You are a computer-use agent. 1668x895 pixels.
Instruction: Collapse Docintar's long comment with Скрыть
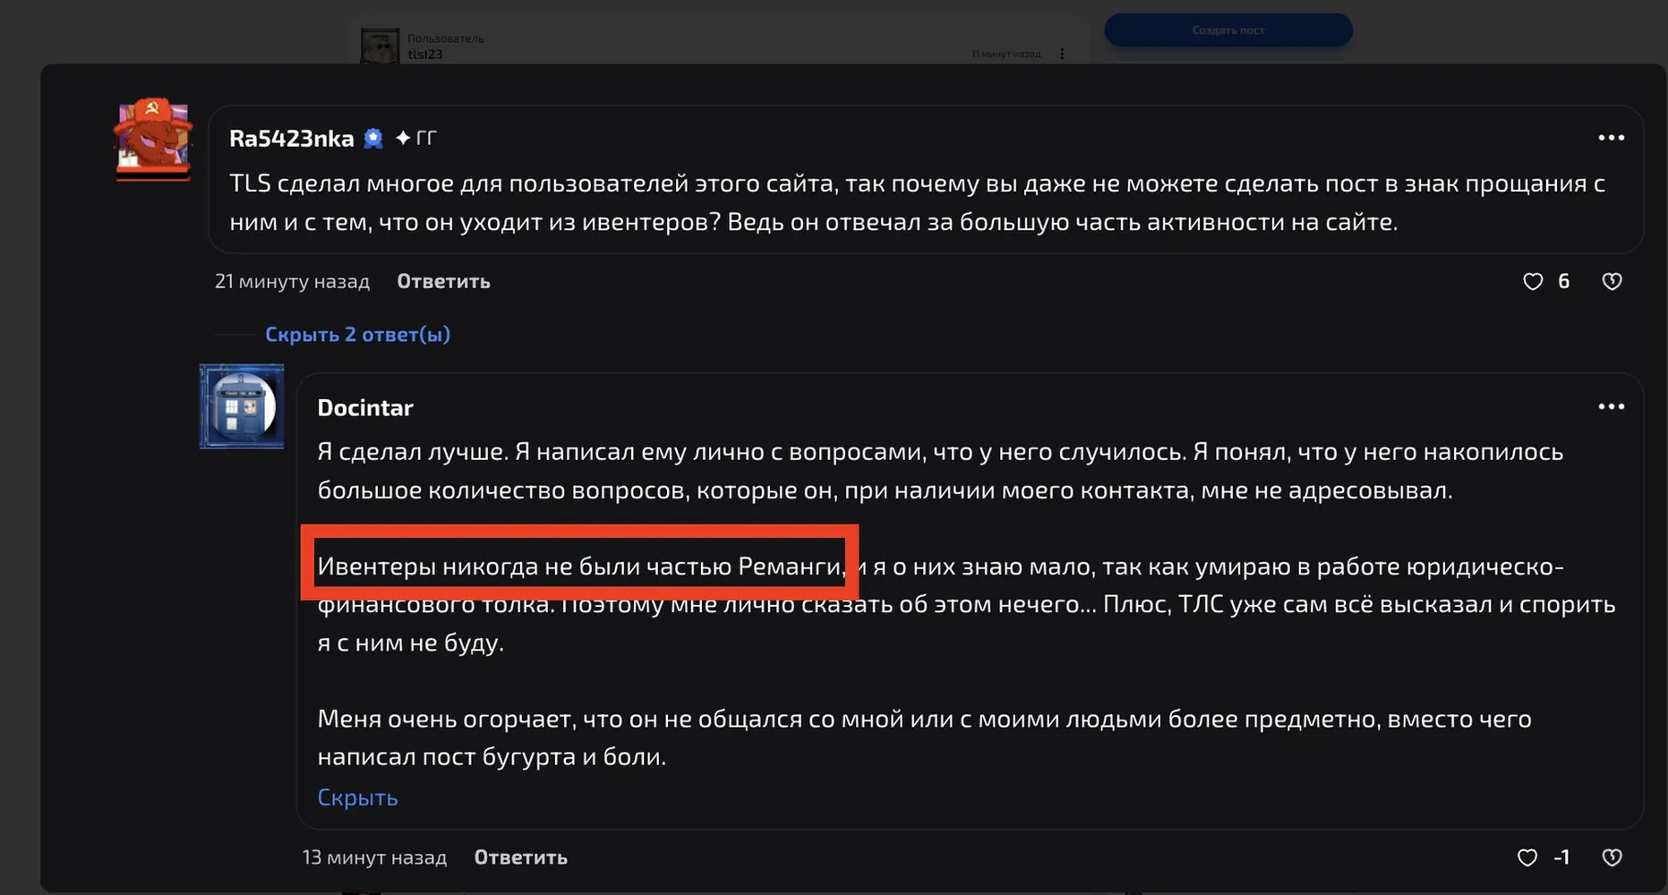357,797
